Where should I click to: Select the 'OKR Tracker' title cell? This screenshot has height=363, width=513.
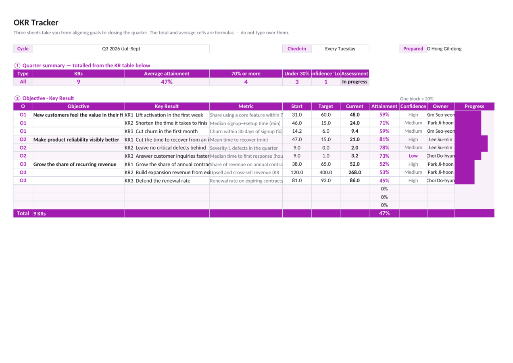[36, 23]
